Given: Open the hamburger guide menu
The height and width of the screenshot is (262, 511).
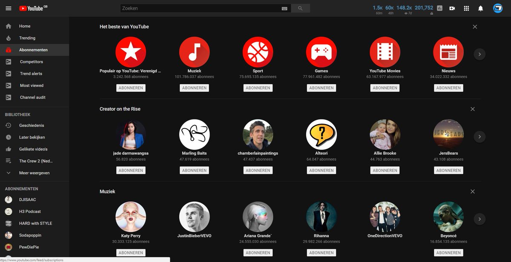Looking at the screenshot, I should [9, 8].
